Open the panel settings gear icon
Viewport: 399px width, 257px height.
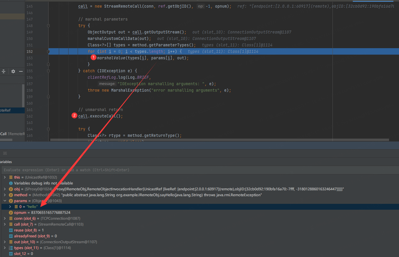click(x=13, y=71)
